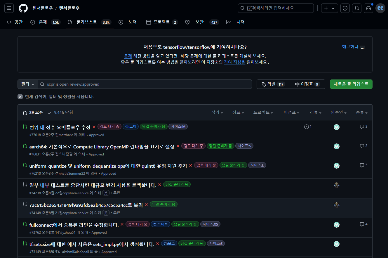Click into the is:pr is:open filter field
The height and width of the screenshot is (258, 388).
(145, 84)
